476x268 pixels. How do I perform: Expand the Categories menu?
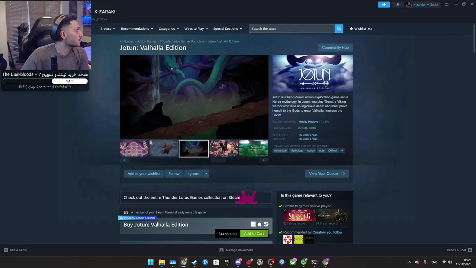click(x=169, y=29)
